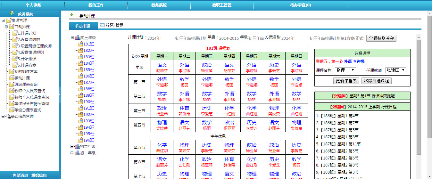Open the 组织信息 link at bottom
The width and height of the screenshot is (432, 179).
point(39,175)
